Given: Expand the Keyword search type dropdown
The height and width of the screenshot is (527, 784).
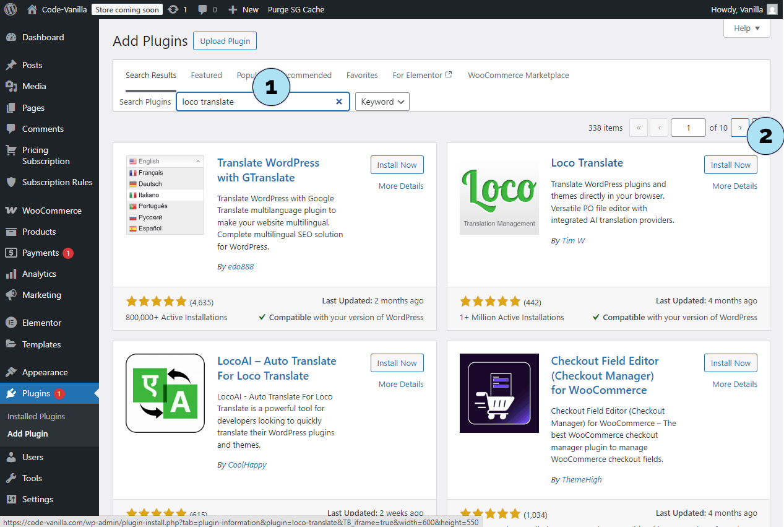Looking at the screenshot, I should tap(382, 102).
